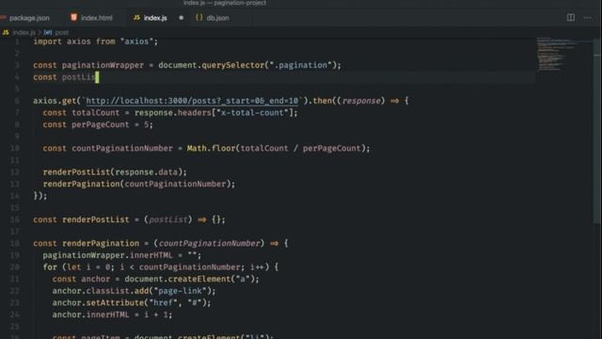Click line number 6 in the gutter

[x=17, y=101]
